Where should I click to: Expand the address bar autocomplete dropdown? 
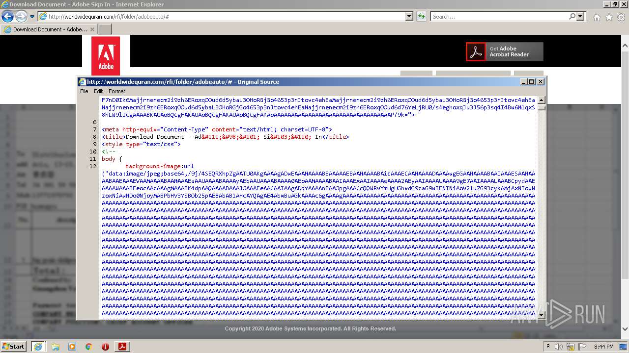coord(409,16)
